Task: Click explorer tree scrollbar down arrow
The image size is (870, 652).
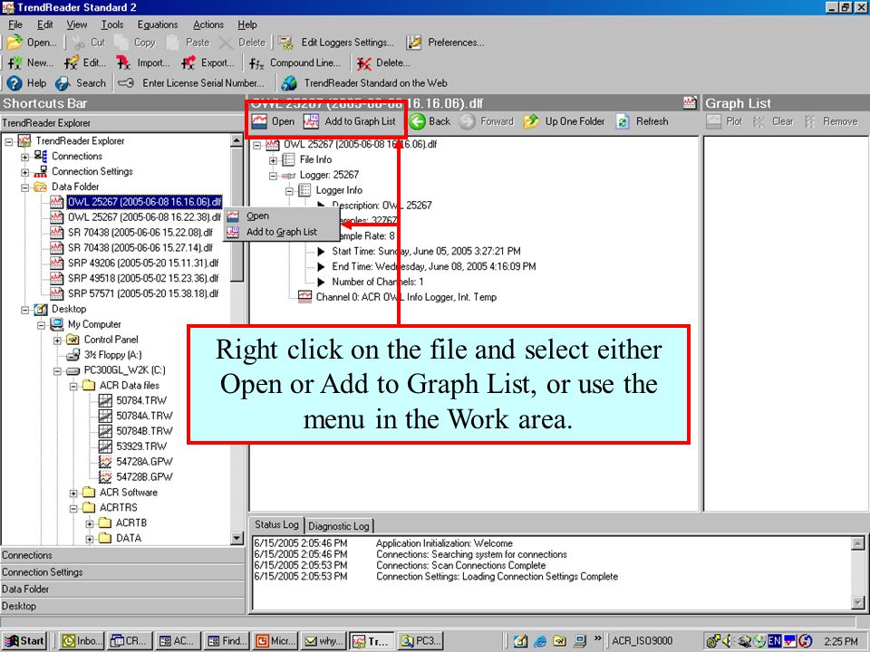Action: (x=237, y=538)
